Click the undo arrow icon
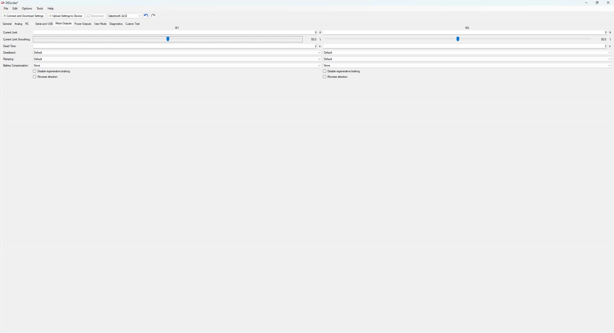Viewport: 614px width, 333px height. [146, 16]
